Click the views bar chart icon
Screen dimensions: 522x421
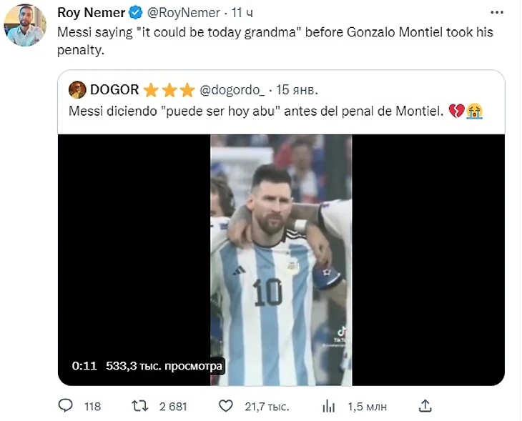[x=329, y=406]
